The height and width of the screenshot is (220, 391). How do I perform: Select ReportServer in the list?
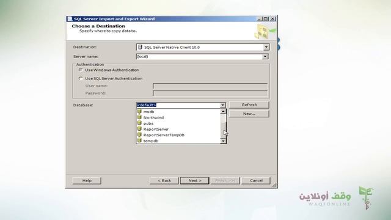coord(178,129)
